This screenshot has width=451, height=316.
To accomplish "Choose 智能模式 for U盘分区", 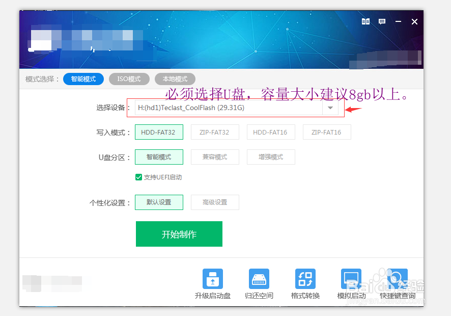I will [x=159, y=157].
